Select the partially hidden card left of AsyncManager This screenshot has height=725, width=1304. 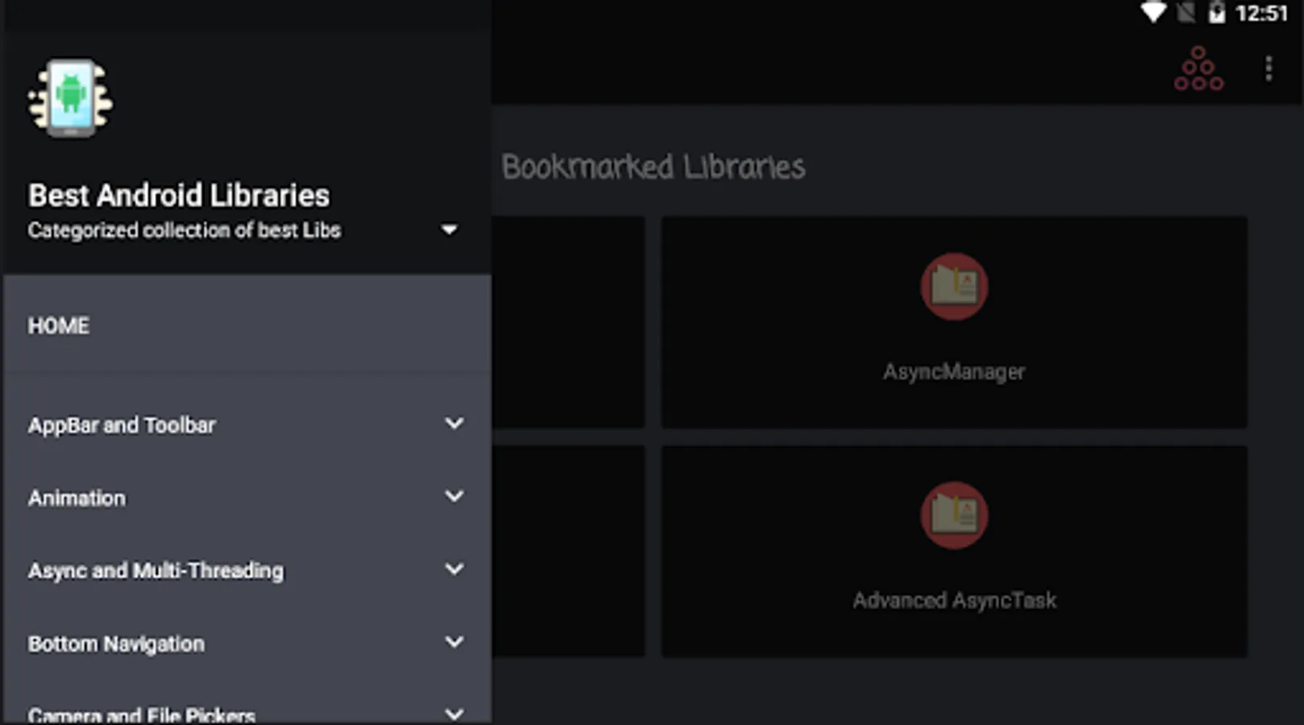pos(567,321)
